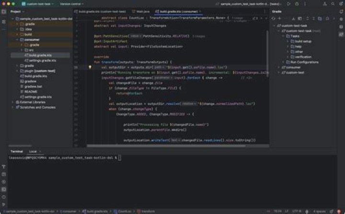Expand the .idea folder in project tree
Image resolution: width=345 pixels, height=214 pixels.
(x=17, y=29)
